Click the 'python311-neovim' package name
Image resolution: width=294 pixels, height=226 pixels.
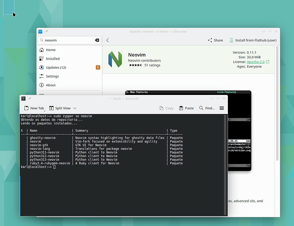[44, 152]
